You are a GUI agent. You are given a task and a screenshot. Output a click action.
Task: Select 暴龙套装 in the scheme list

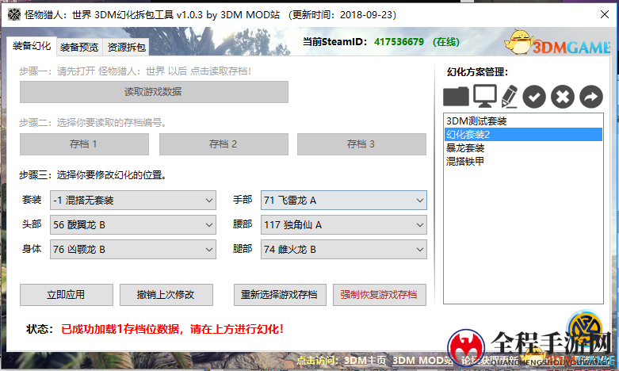pyautogui.click(x=523, y=148)
